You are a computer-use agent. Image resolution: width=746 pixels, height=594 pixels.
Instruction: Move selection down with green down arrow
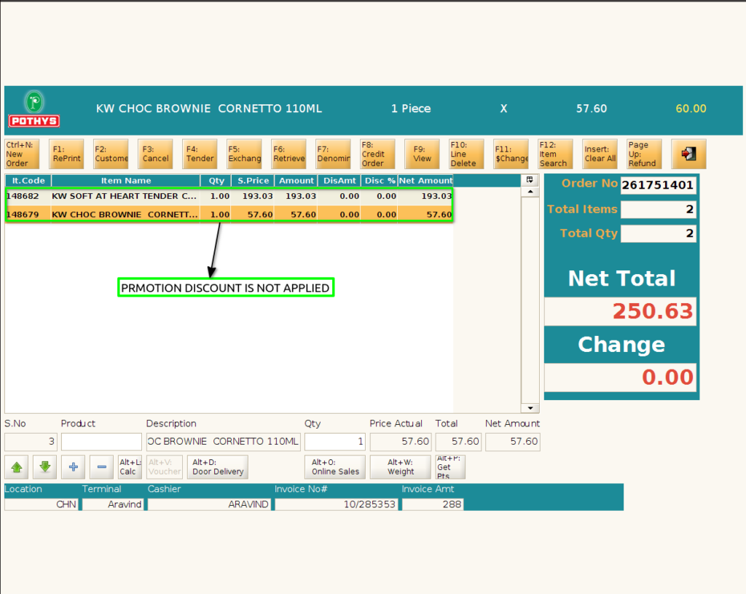45,467
